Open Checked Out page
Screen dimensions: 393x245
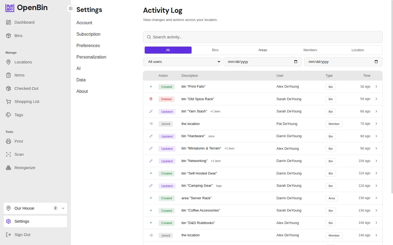(x=35, y=88)
